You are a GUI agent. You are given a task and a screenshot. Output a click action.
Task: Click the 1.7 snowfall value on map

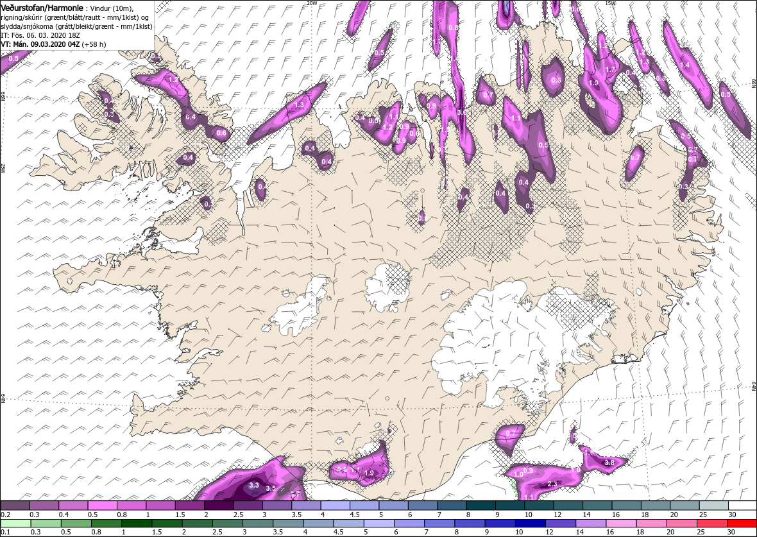pos(610,69)
